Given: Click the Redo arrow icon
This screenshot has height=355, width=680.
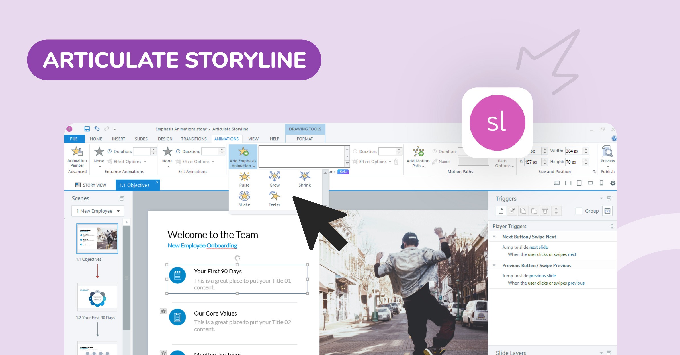Looking at the screenshot, I should pyautogui.click(x=107, y=129).
